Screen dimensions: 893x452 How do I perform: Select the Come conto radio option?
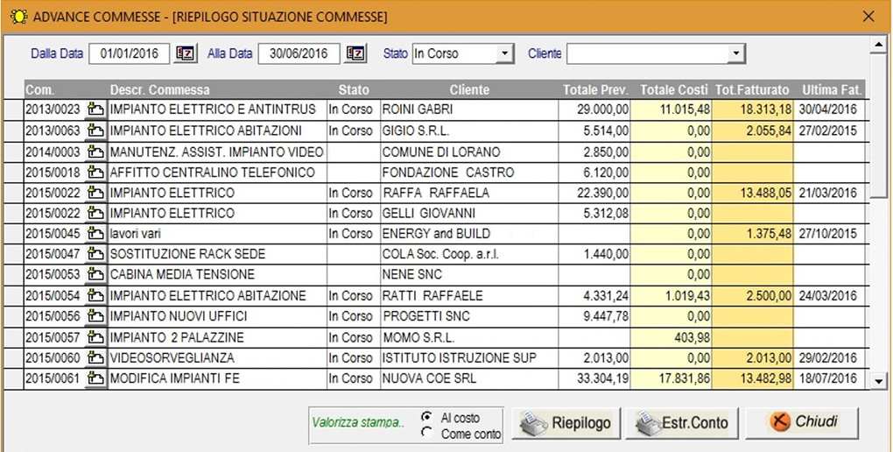coord(426,434)
